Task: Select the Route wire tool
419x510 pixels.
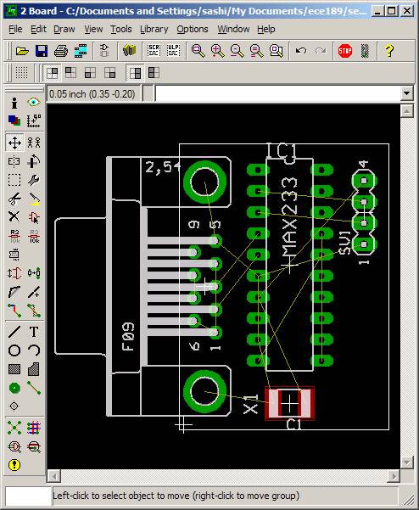Action: [14, 311]
